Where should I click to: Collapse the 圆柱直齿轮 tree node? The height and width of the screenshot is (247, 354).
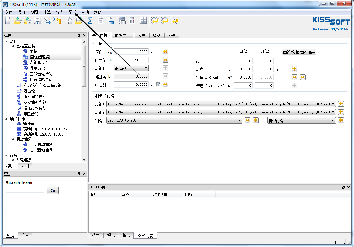(13, 46)
